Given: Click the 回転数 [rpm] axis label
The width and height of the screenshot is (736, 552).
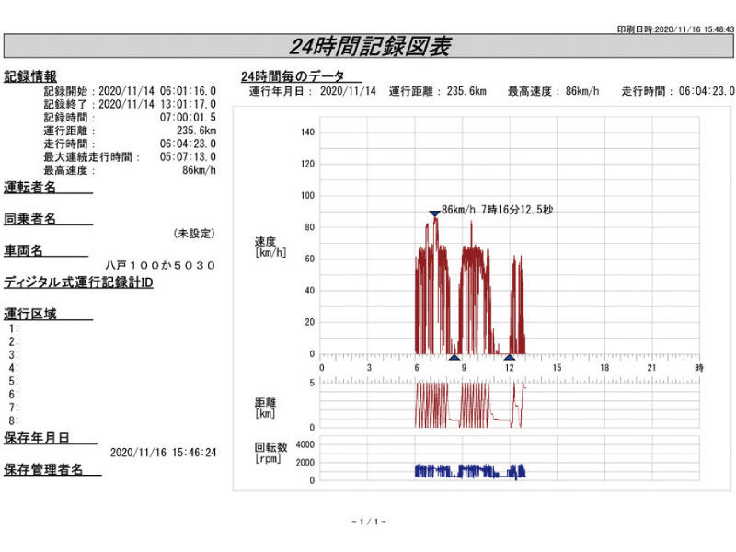Looking at the screenshot, I should (270, 453).
